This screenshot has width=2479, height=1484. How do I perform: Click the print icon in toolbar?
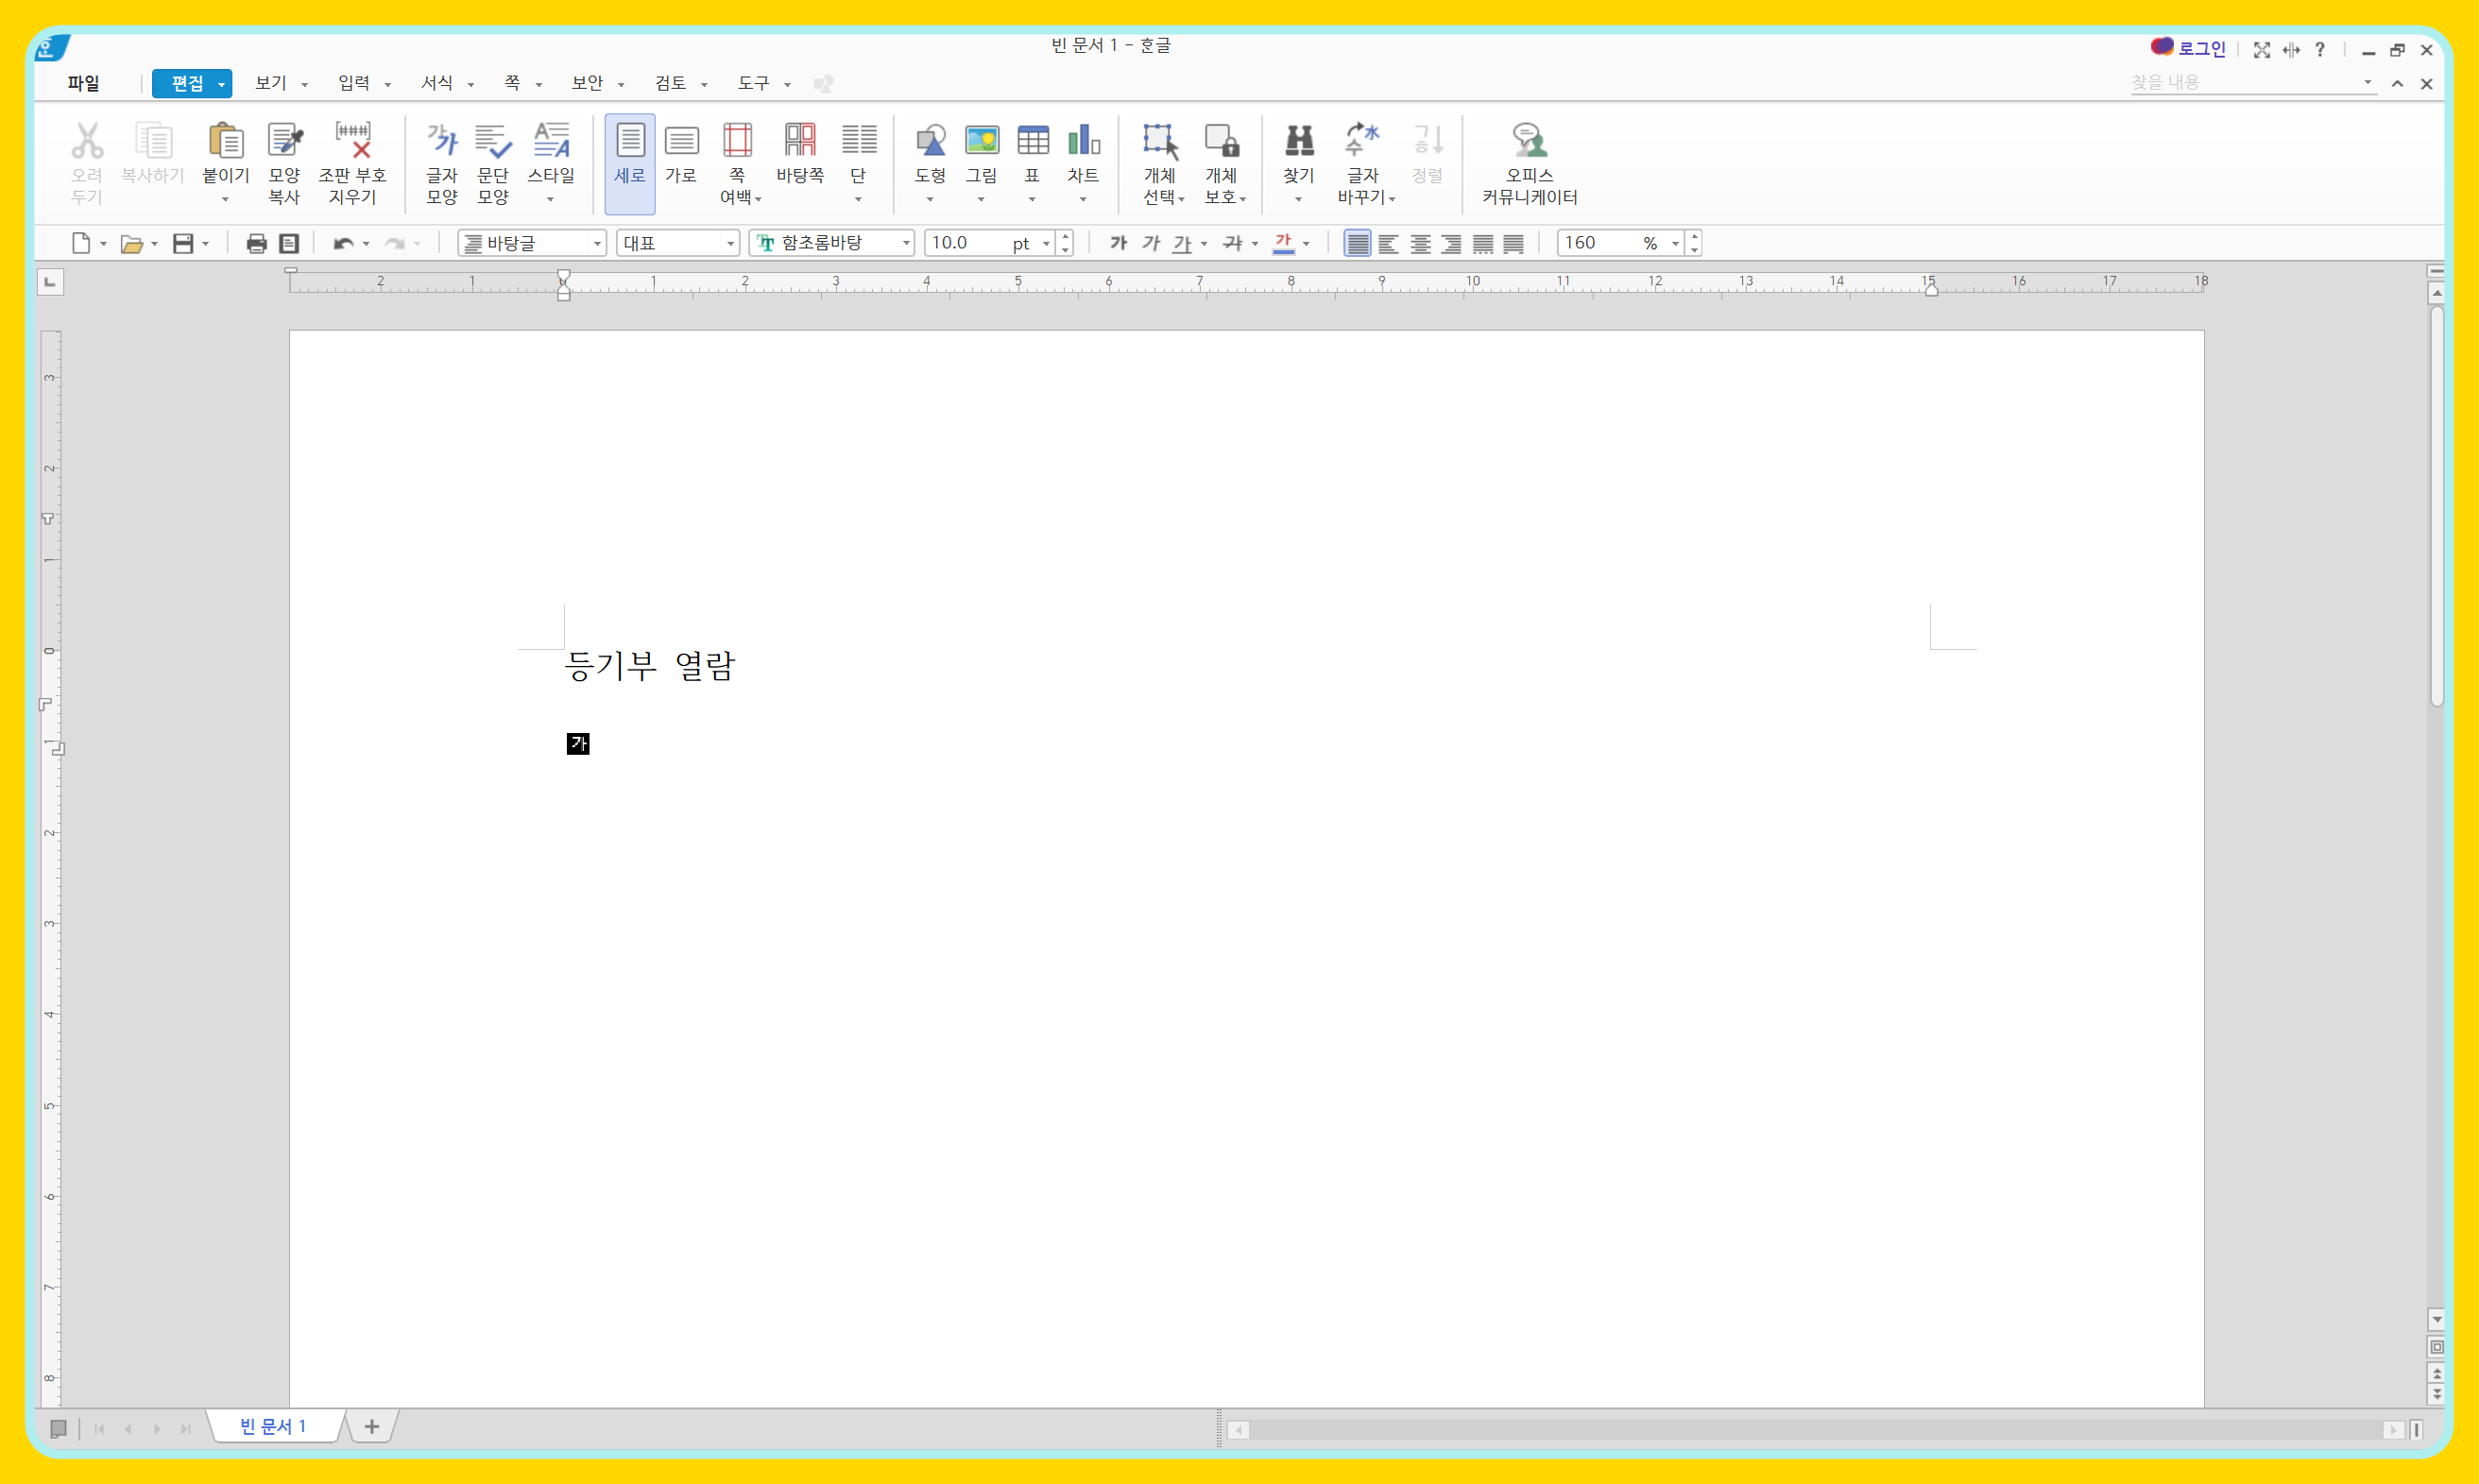(x=256, y=243)
